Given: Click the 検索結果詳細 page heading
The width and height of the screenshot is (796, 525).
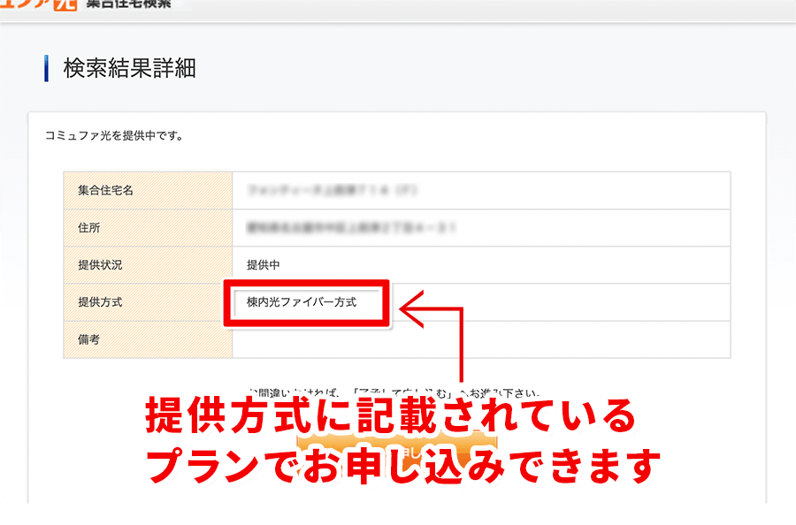Looking at the screenshot, I should click(129, 68).
